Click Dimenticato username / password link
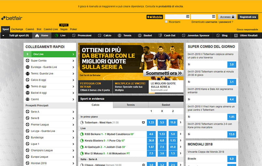The height and width of the screenshot is (166, 262). [212, 22]
